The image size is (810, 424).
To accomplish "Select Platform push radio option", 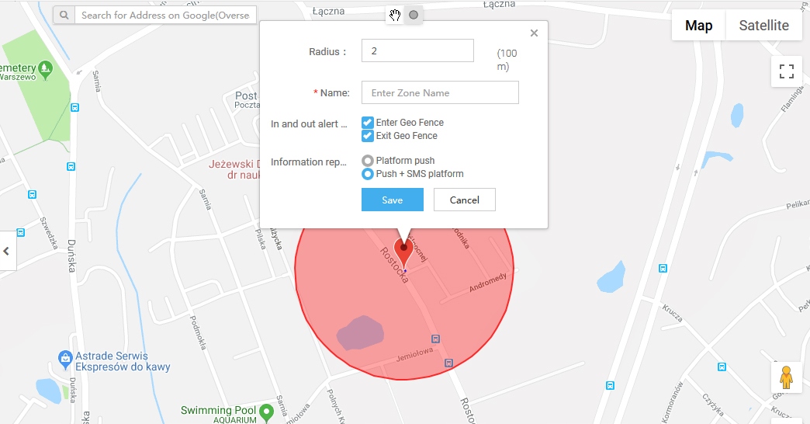I will click(x=368, y=161).
